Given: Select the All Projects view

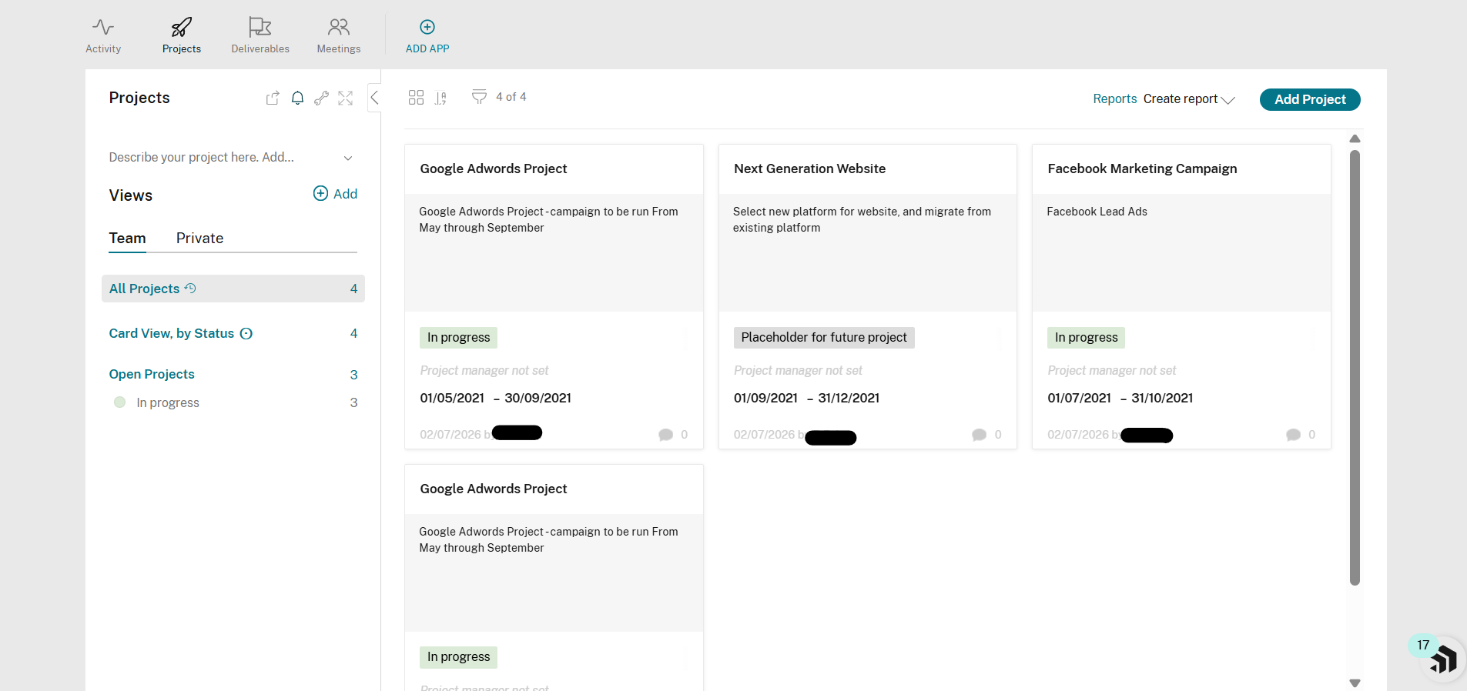Looking at the screenshot, I should tap(233, 289).
